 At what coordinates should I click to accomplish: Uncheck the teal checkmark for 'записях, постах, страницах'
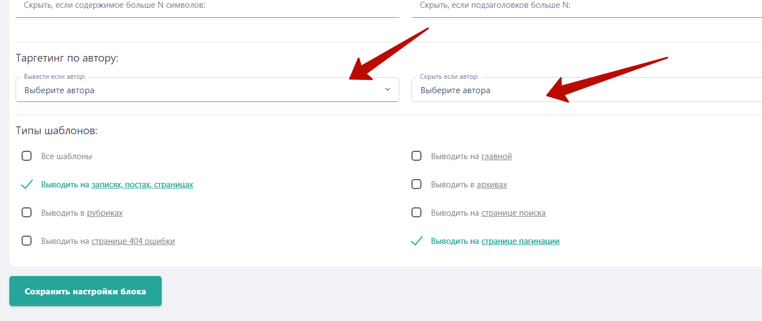27,185
